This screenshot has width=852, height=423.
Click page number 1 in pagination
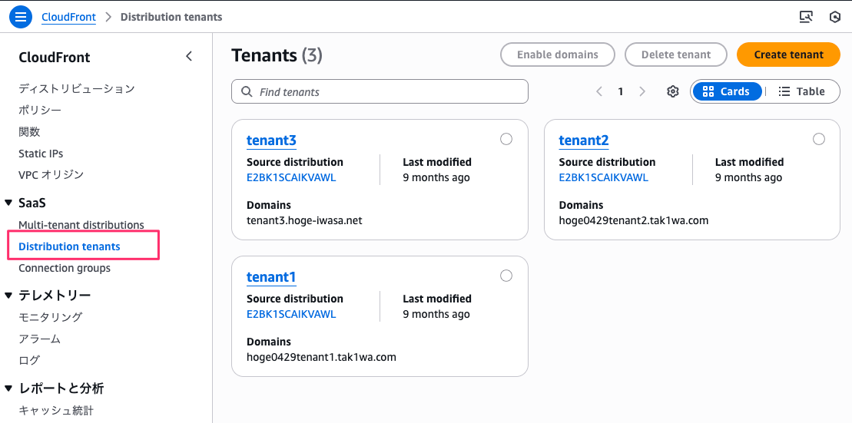coord(621,91)
